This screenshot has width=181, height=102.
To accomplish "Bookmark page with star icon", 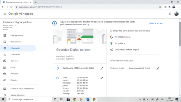I will coord(160,7).
